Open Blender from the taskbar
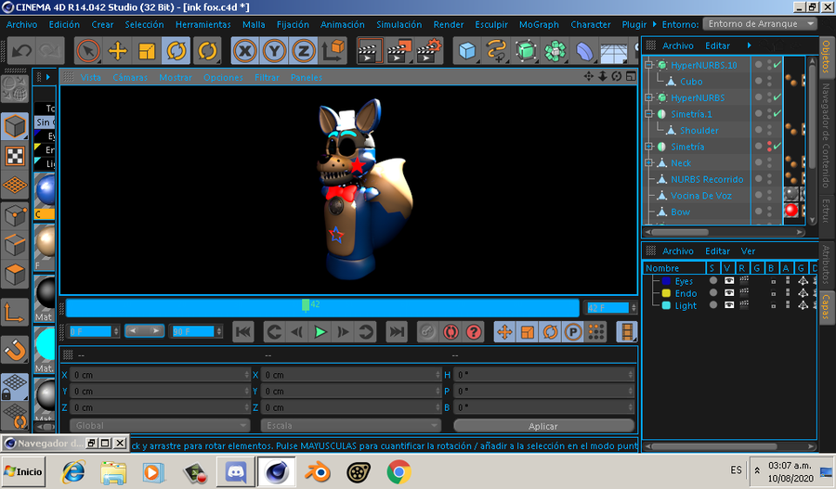Image resolution: width=836 pixels, height=489 pixels. tap(317, 472)
